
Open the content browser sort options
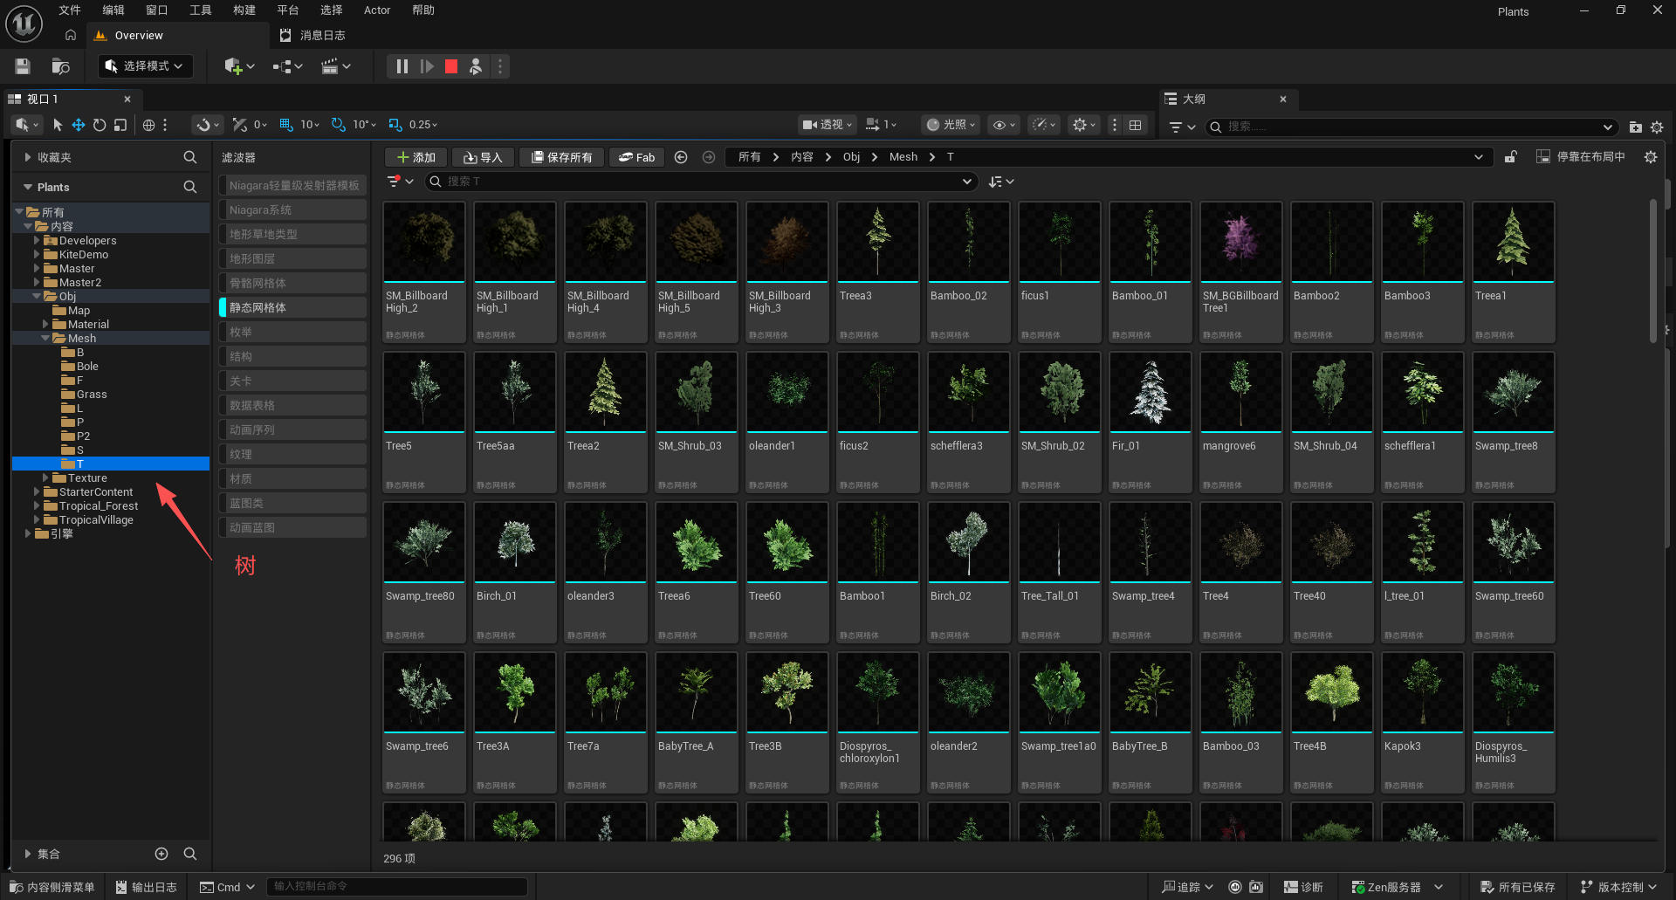pyautogui.click(x=1000, y=182)
